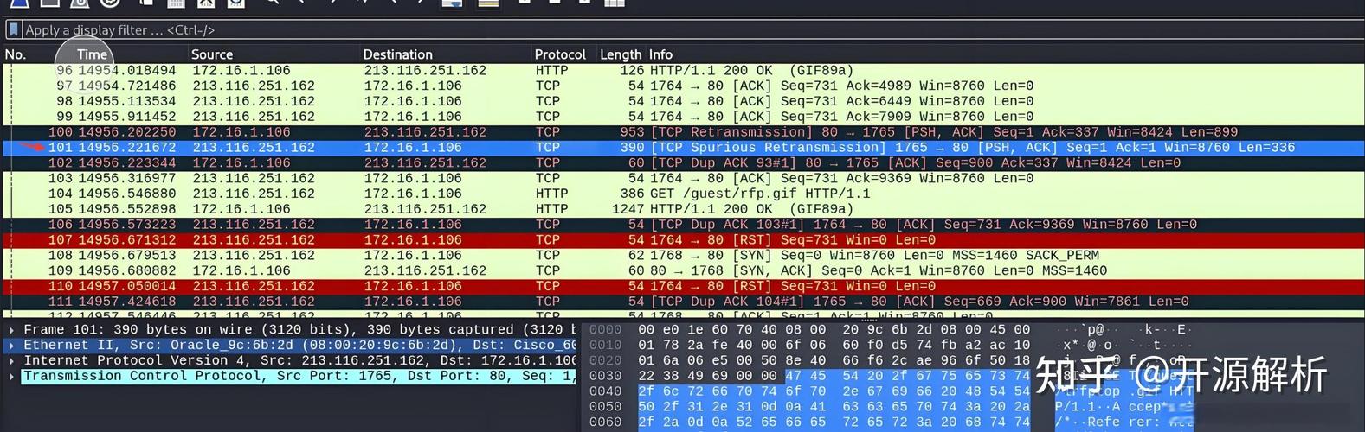This screenshot has height=432, width=1365.
Task: Sort by the Protocol column header
Action: [x=560, y=54]
